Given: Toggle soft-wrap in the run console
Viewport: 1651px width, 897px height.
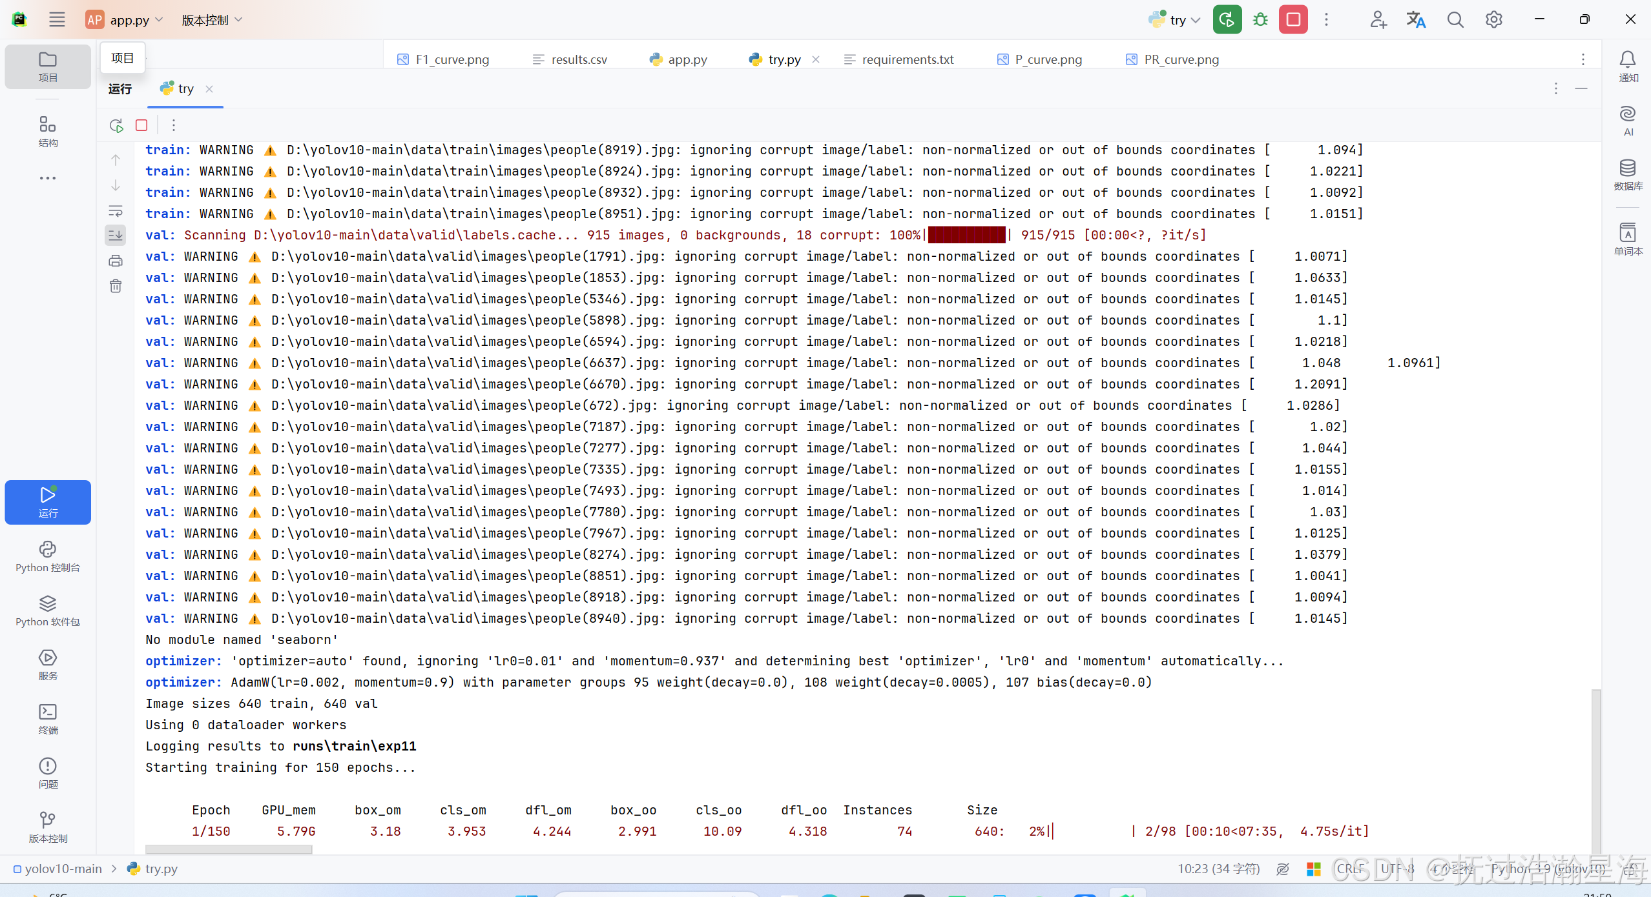Looking at the screenshot, I should click(x=115, y=210).
